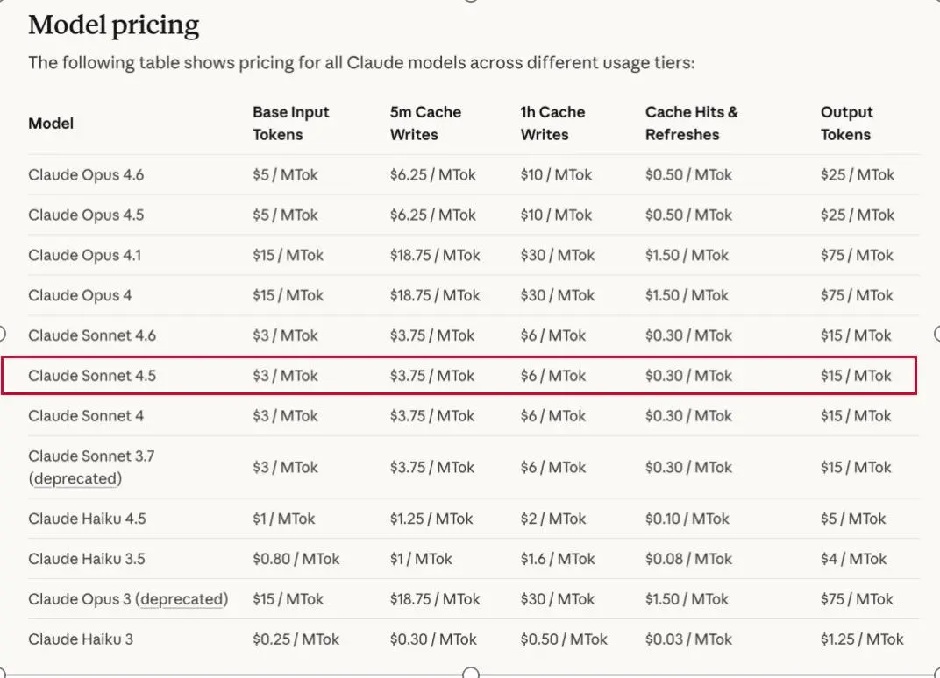
Task: Select the Model column header
Action: (51, 124)
